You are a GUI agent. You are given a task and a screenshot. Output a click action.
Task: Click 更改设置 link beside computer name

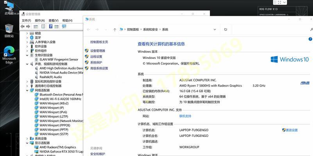point(292,130)
